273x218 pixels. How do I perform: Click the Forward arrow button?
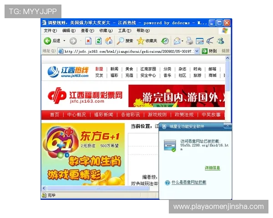[73, 41]
